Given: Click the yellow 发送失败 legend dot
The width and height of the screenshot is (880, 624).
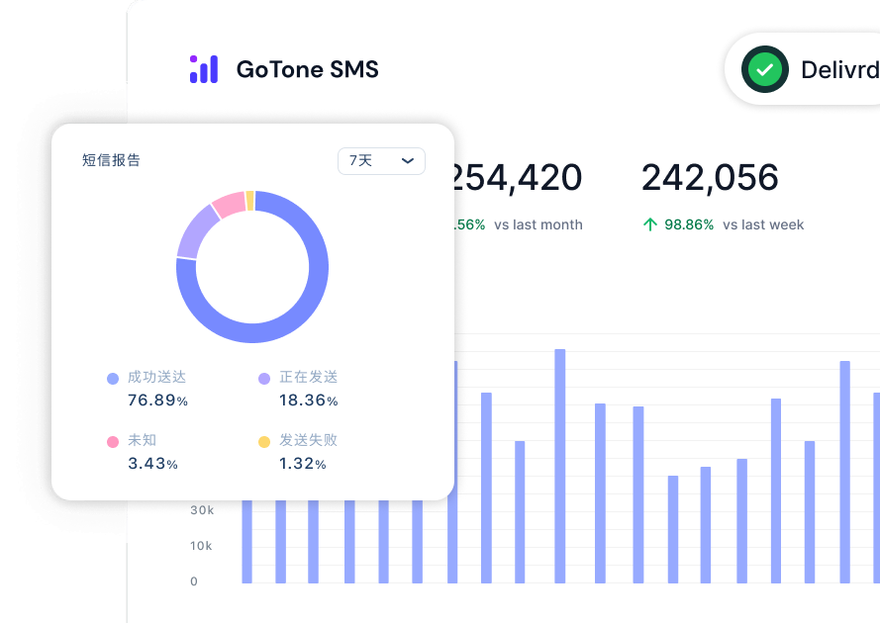Looking at the screenshot, I should 264,441.
